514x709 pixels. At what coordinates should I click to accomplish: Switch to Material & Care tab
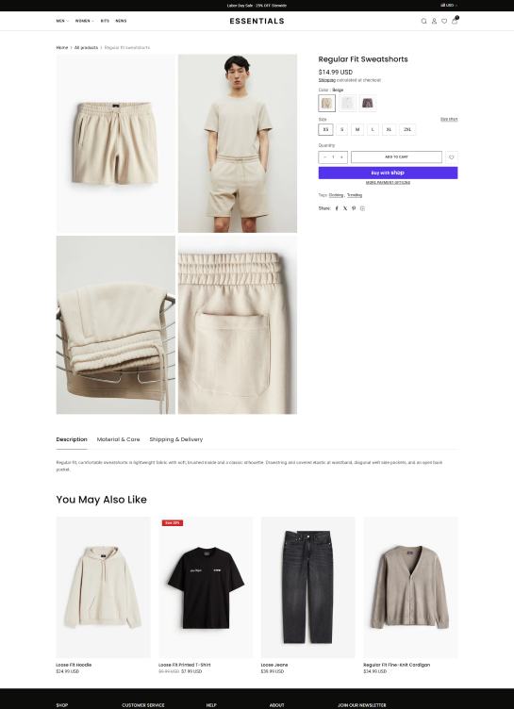pos(118,439)
